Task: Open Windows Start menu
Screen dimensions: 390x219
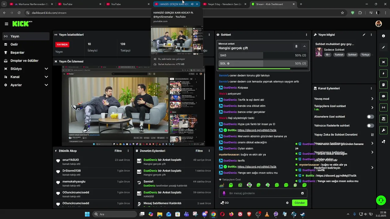Action: 87,214
